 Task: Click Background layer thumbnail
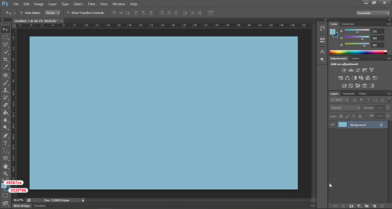pyautogui.click(x=343, y=124)
